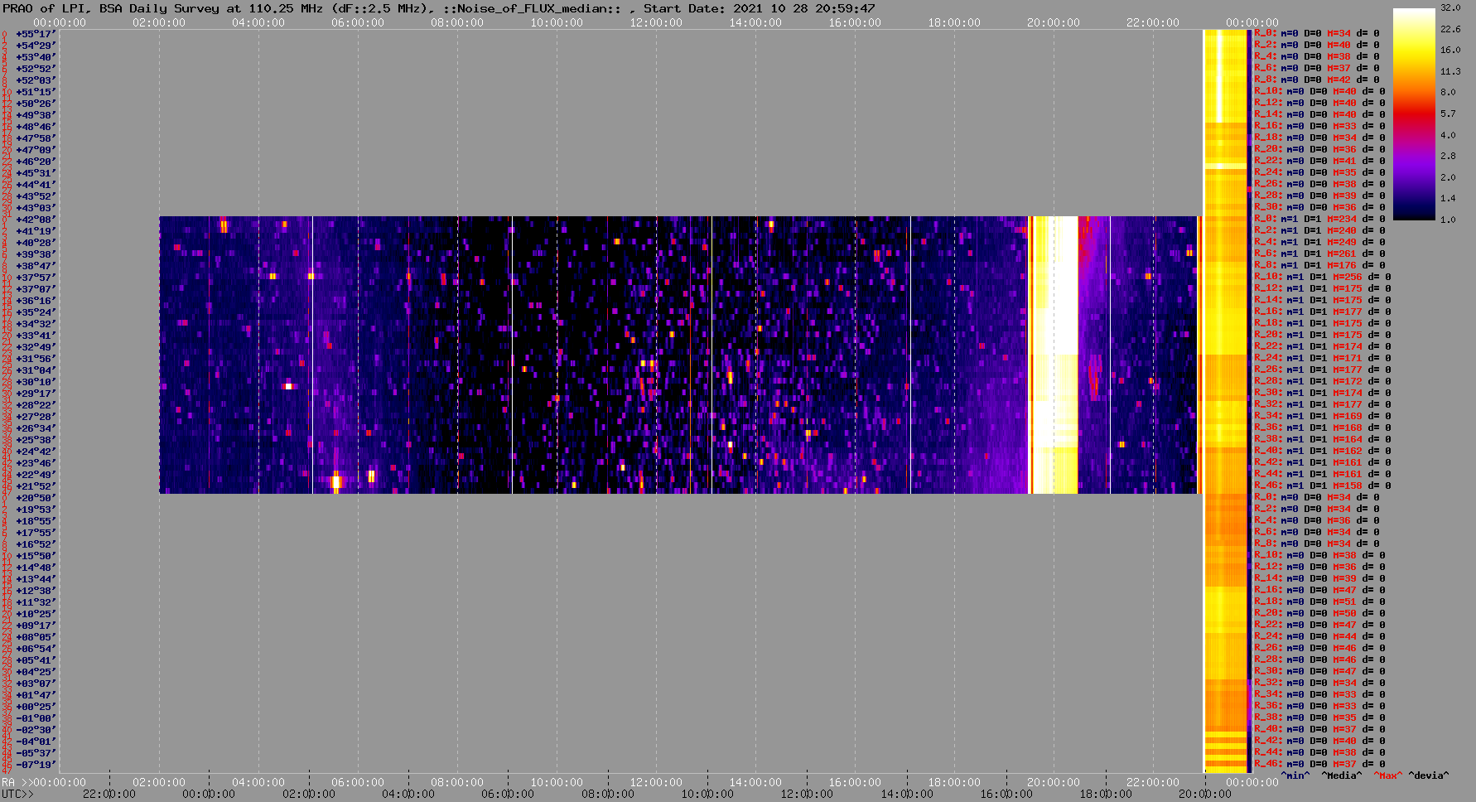The height and width of the screenshot is (802, 1476).
Task: Click the 1.4 color scale value
Action: (1448, 198)
